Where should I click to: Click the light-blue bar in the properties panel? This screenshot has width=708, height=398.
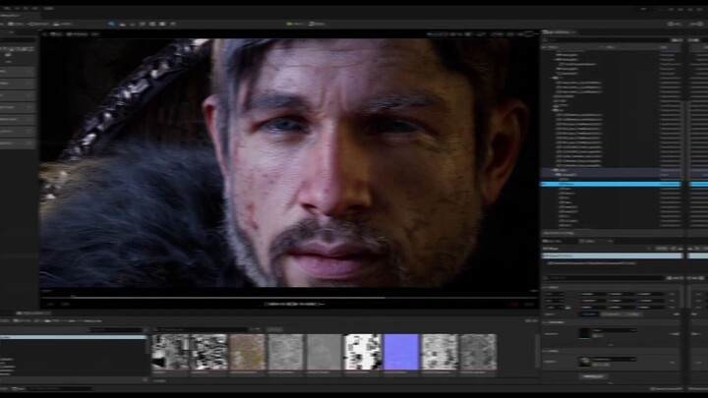(610, 256)
